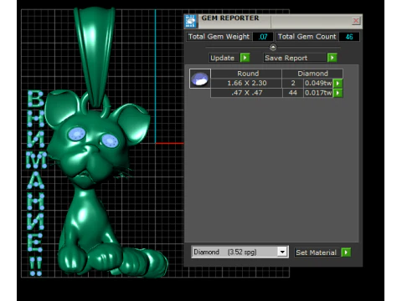Click the Set Material button
This screenshot has width=402, height=301.
click(317, 253)
